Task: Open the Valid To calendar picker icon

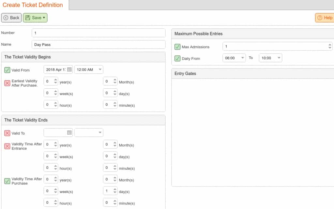Action: (69, 133)
